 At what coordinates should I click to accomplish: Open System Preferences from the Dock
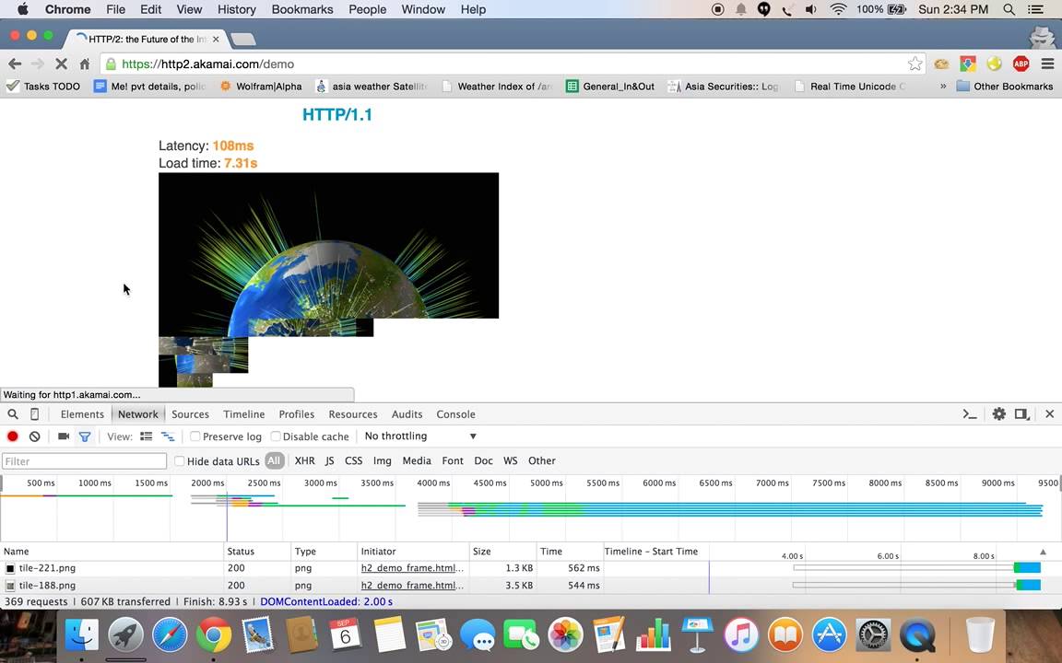(873, 634)
